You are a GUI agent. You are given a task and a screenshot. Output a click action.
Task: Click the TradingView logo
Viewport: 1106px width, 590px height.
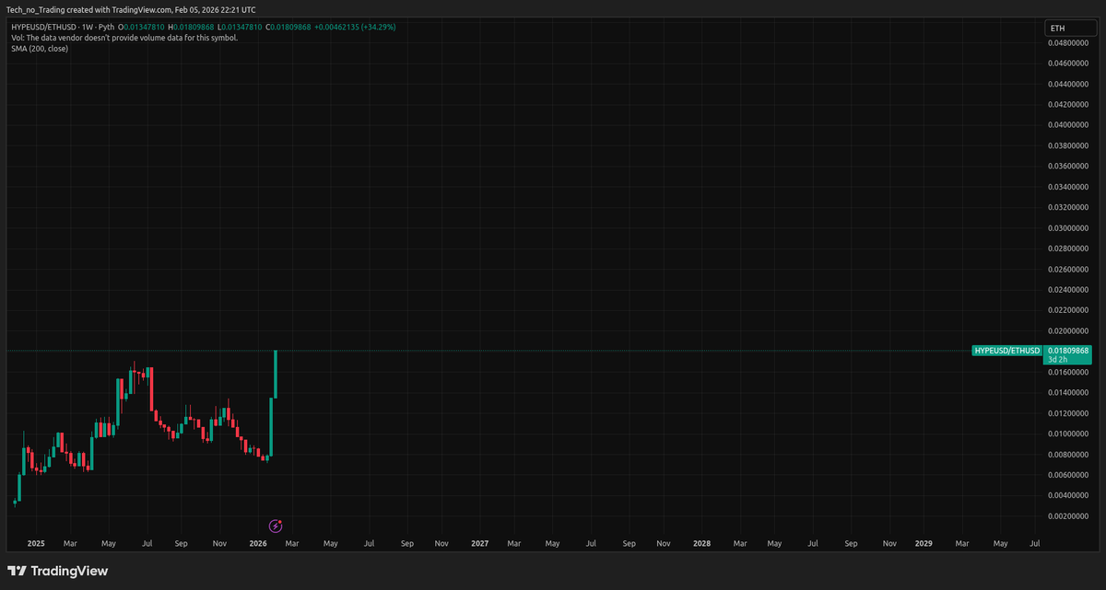(58, 571)
